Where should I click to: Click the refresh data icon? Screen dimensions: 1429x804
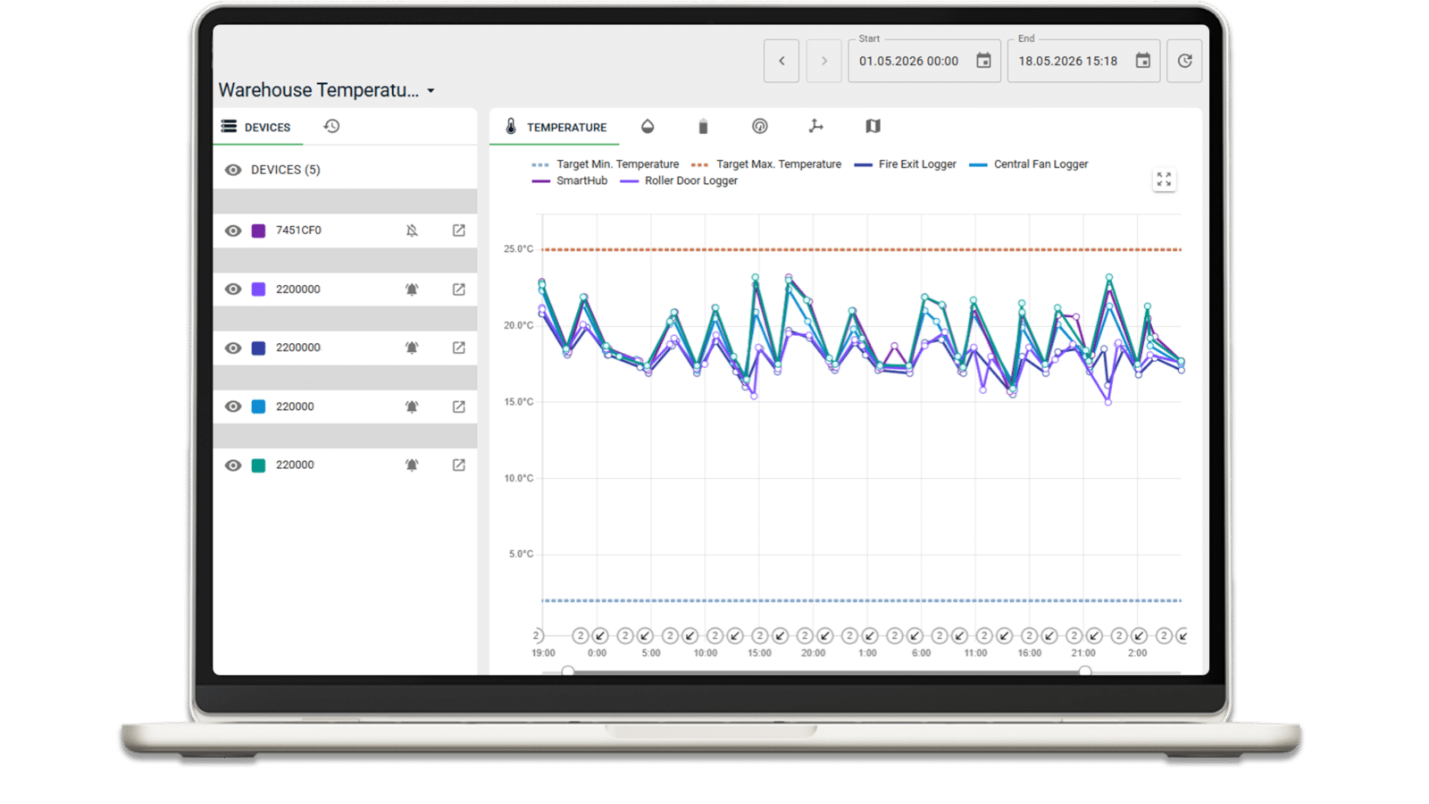click(x=1184, y=61)
